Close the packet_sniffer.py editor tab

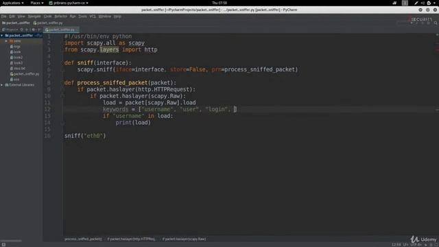pyautogui.click(x=77, y=30)
